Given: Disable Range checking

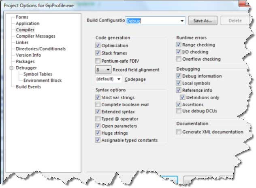Looking at the screenshot, I should pos(179,44).
